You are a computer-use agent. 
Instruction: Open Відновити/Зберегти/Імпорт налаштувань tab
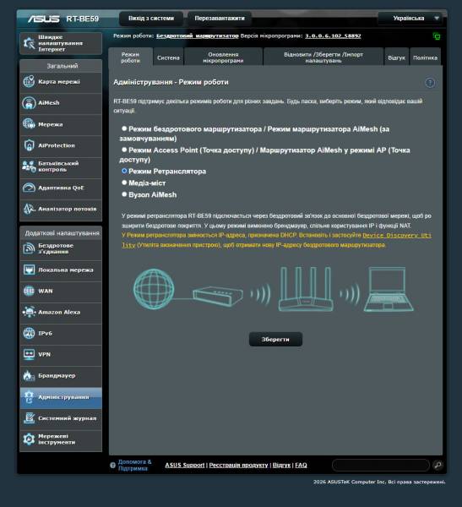(x=323, y=57)
